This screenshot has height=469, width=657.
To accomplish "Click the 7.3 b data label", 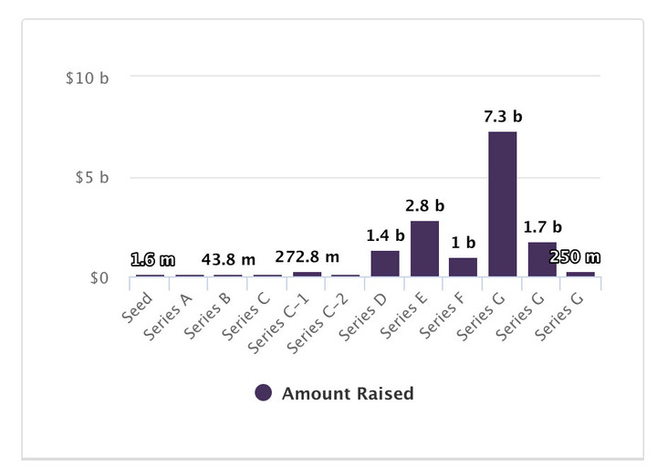I will 503,117.
